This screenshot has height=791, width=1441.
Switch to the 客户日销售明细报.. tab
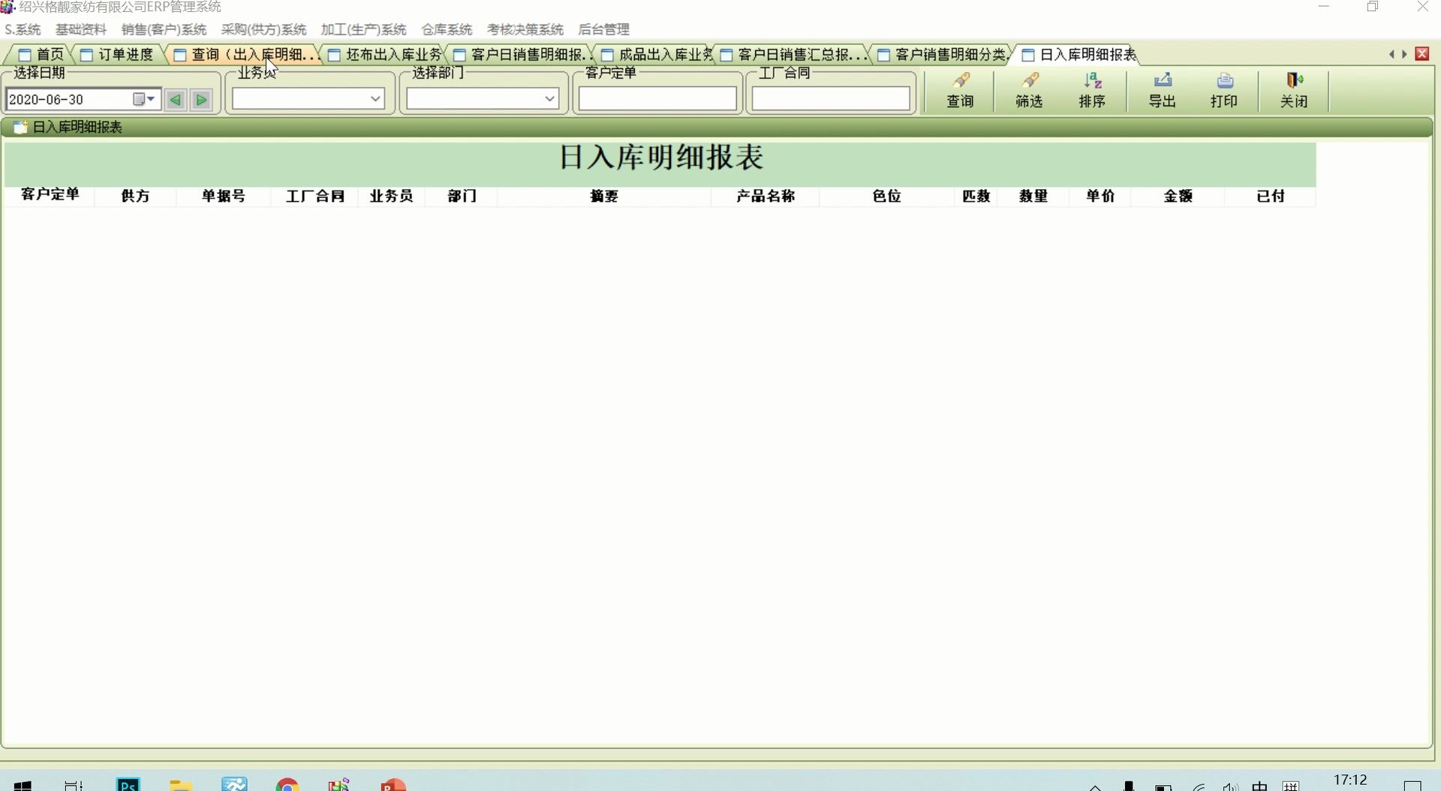[521, 55]
